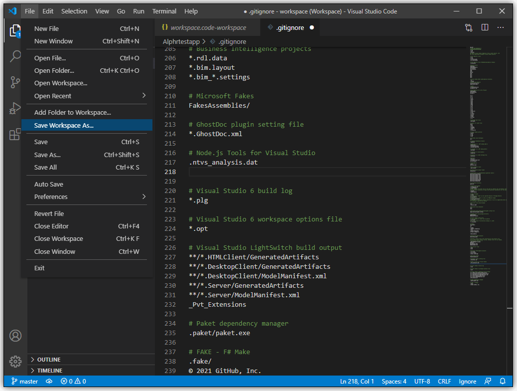
Task: Switch to the workspace.code-workspace tab
Action: click(x=208, y=27)
